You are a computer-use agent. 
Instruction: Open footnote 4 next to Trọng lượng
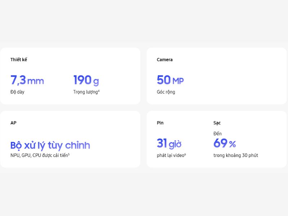tap(99, 91)
